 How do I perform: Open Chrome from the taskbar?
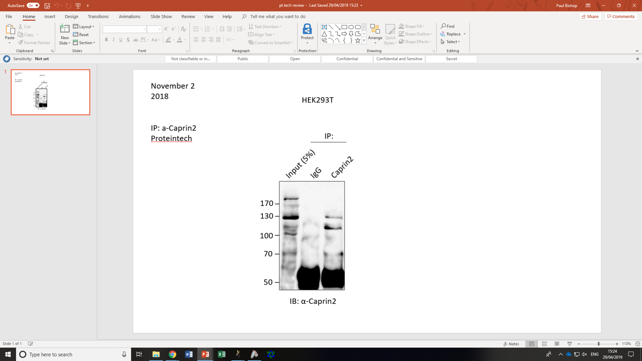[172, 354]
